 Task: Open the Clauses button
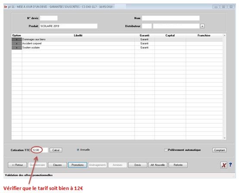(x=57, y=165)
